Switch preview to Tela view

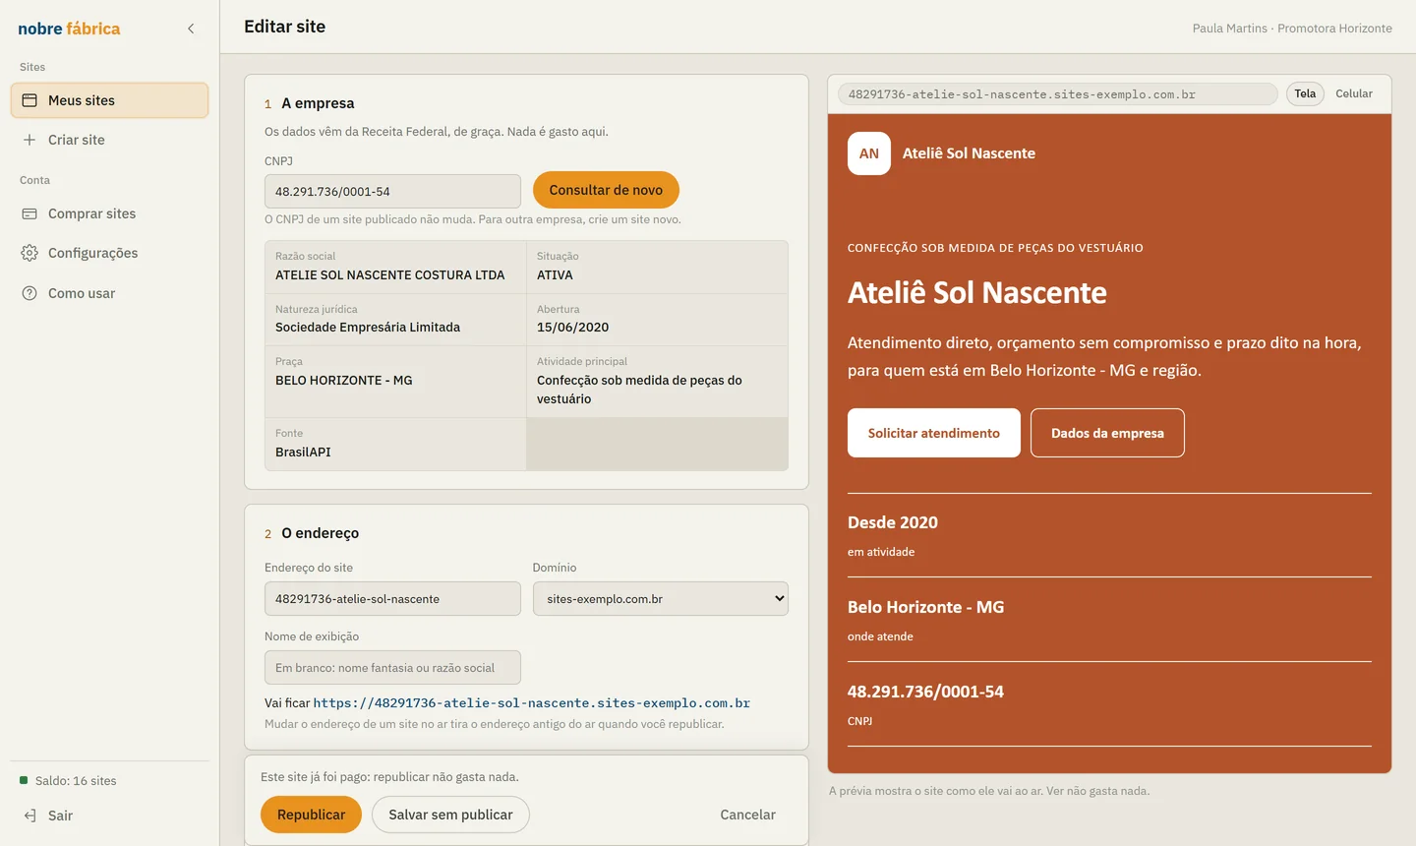point(1305,93)
